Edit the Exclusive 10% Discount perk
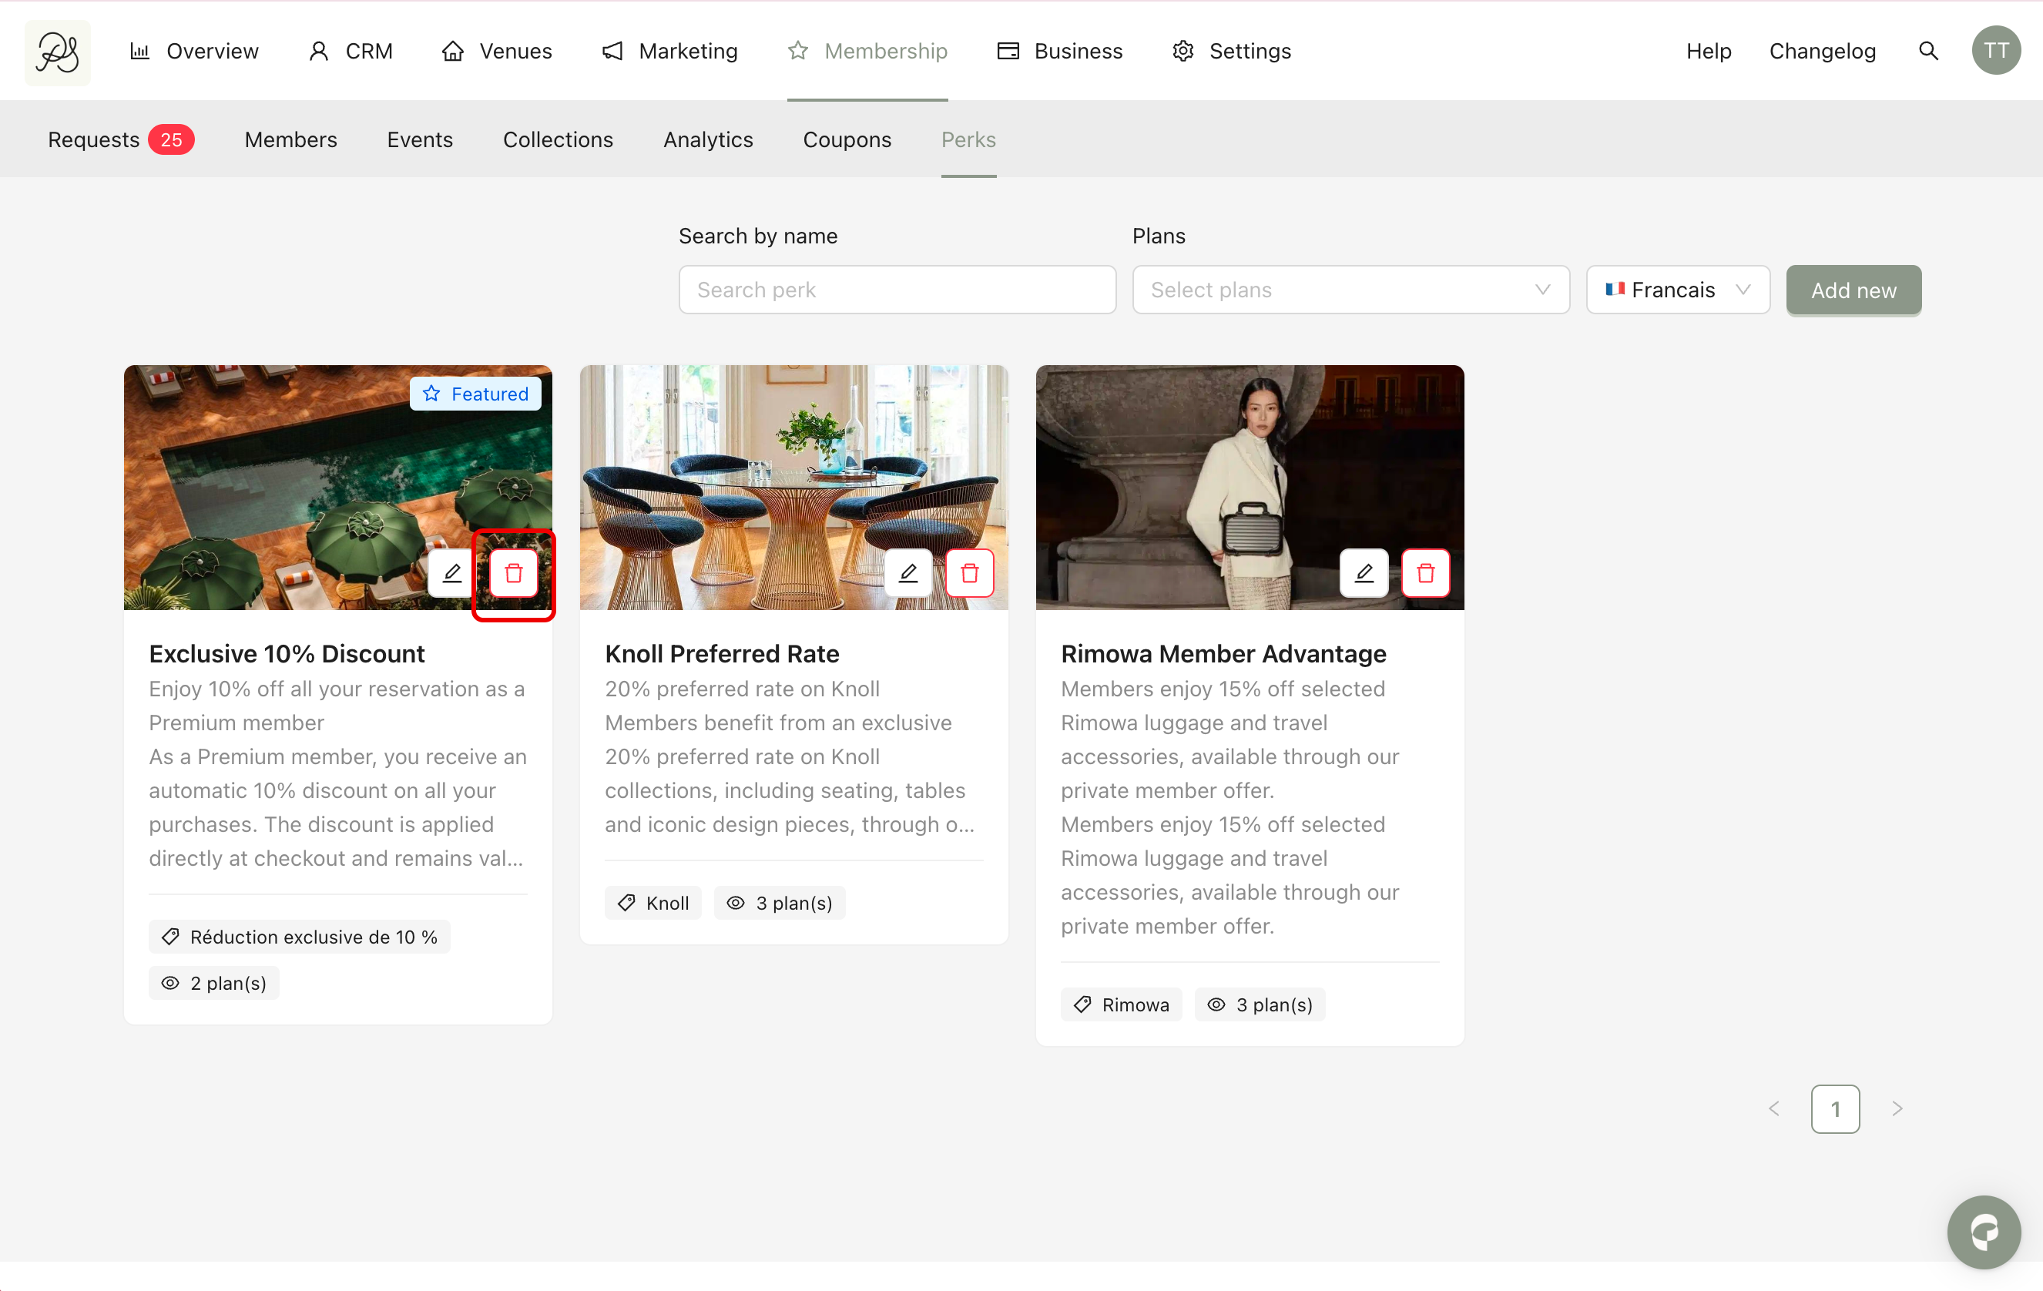The image size is (2043, 1291). pos(452,573)
